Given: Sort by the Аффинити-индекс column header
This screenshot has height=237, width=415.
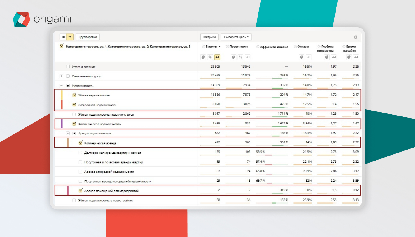Looking at the screenshot, I should coord(274,47).
